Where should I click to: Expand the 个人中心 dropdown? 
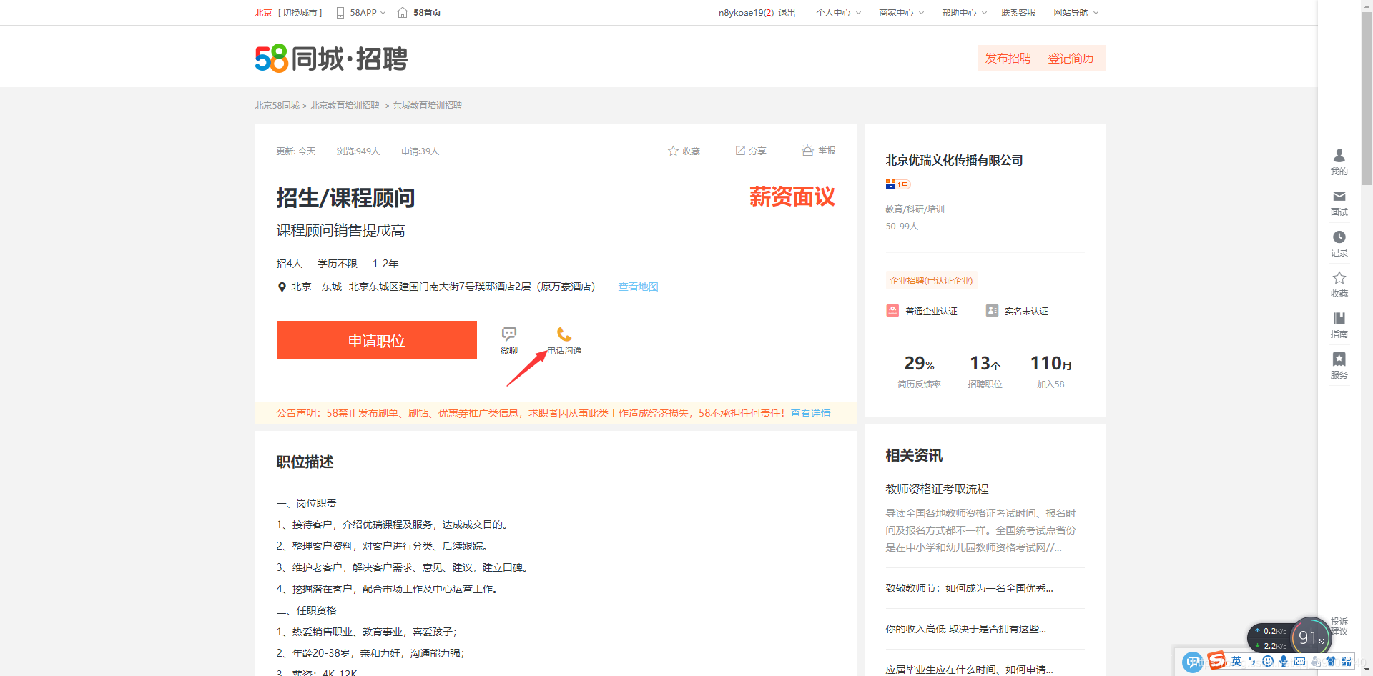858,13
